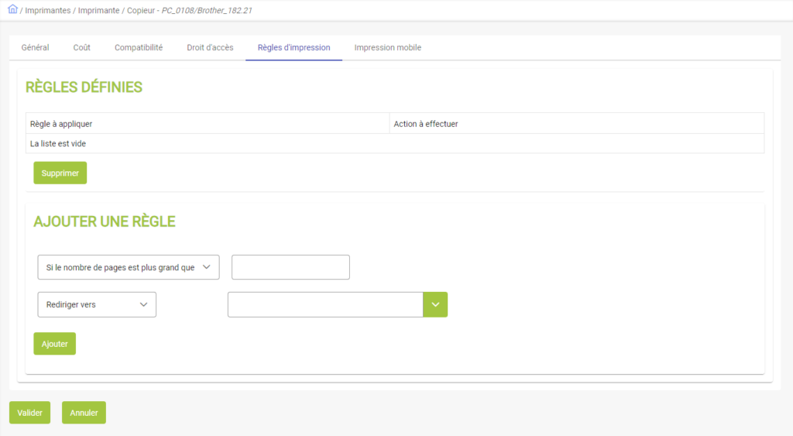Click the home icon in the breadcrumb
The width and height of the screenshot is (793, 436).
(12, 10)
